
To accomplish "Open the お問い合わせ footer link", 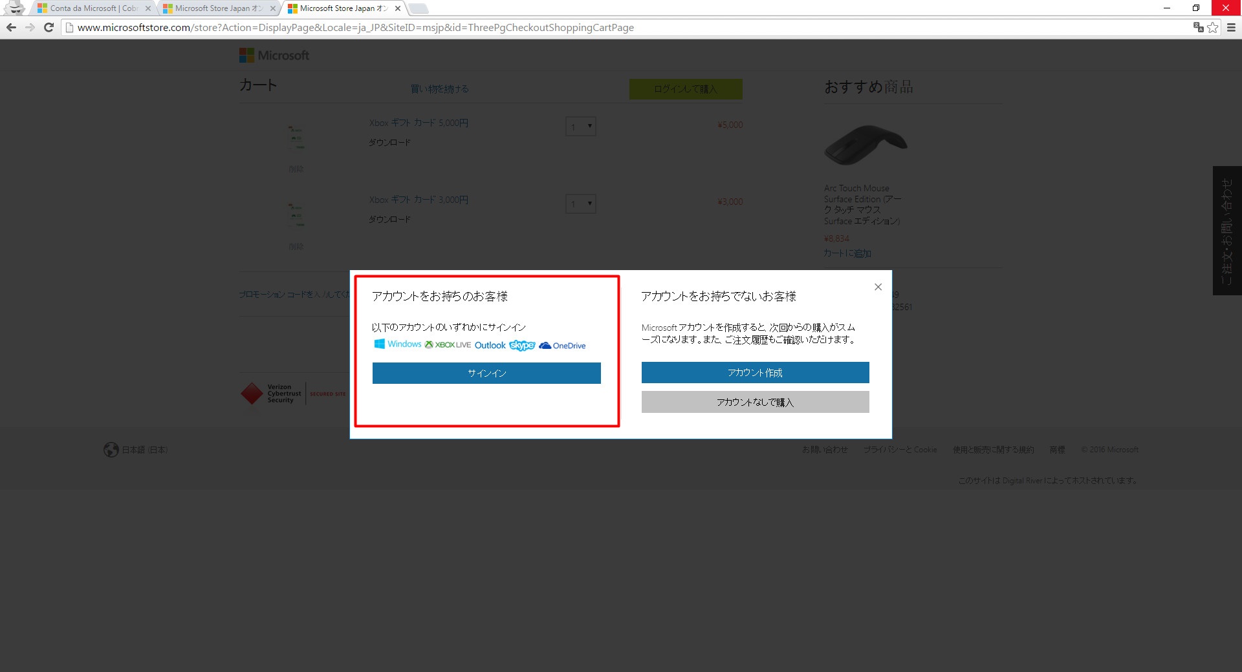I will point(825,450).
